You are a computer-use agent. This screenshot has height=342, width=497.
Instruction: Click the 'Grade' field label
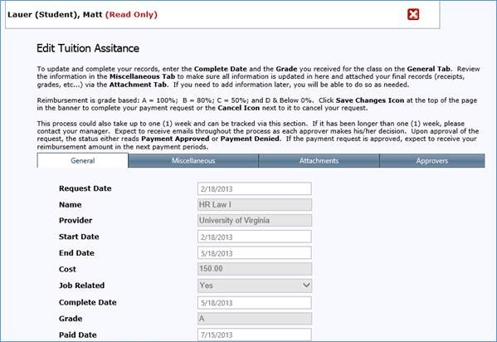point(71,319)
